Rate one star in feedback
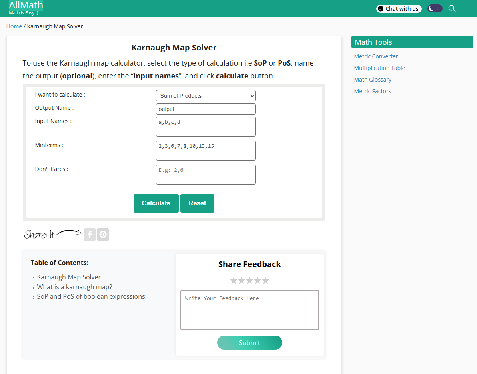The height and width of the screenshot is (374, 477). (234, 280)
